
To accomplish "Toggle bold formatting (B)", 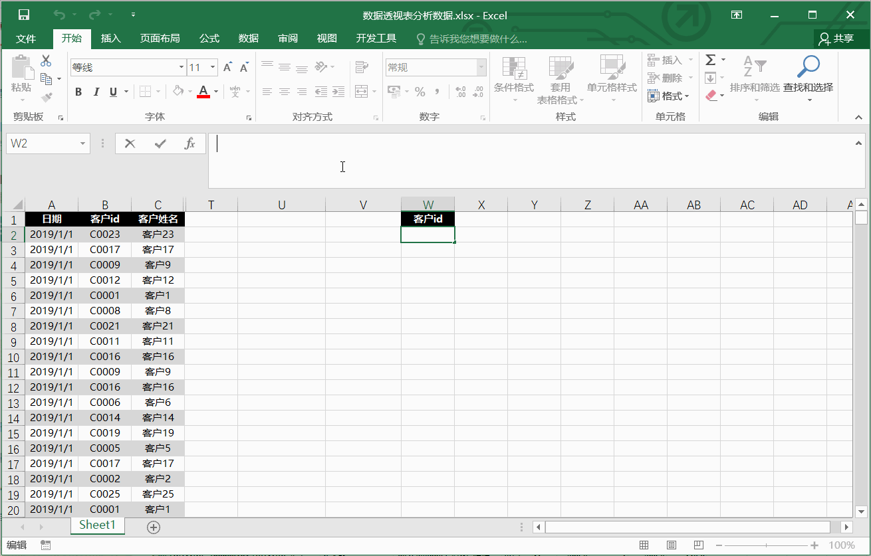I will click(x=78, y=92).
